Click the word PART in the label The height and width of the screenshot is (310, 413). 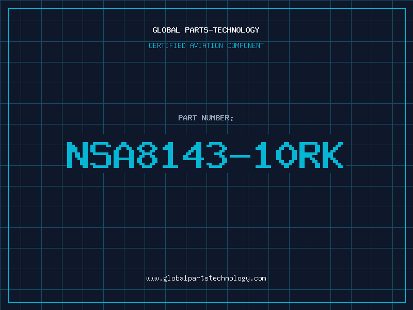click(x=187, y=118)
